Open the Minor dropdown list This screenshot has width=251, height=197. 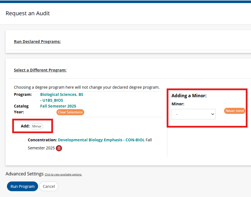point(193,114)
